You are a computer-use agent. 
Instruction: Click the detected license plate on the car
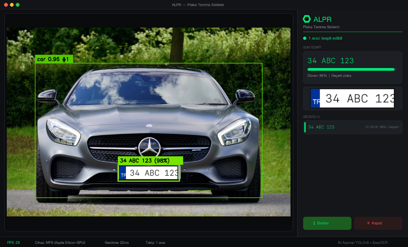tap(149, 173)
